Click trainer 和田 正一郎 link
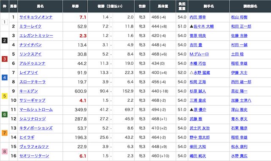This screenshot has height=161, width=271. pyautogui.click(x=241, y=26)
